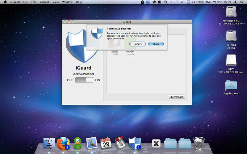Open the View menu
Viewport: 247px width, 154px height.
pos(56,2)
